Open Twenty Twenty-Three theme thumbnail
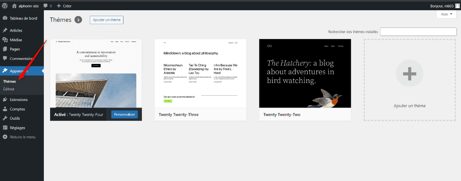Image resolution: width=461 pixels, height=181 pixels. coord(200,73)
